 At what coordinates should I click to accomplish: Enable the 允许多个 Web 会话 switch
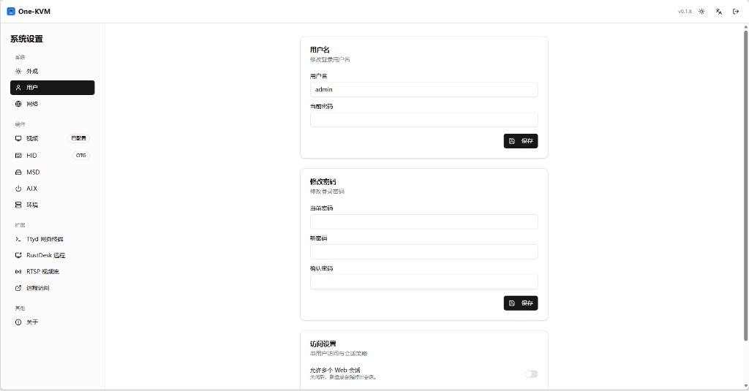pos(530,374)
